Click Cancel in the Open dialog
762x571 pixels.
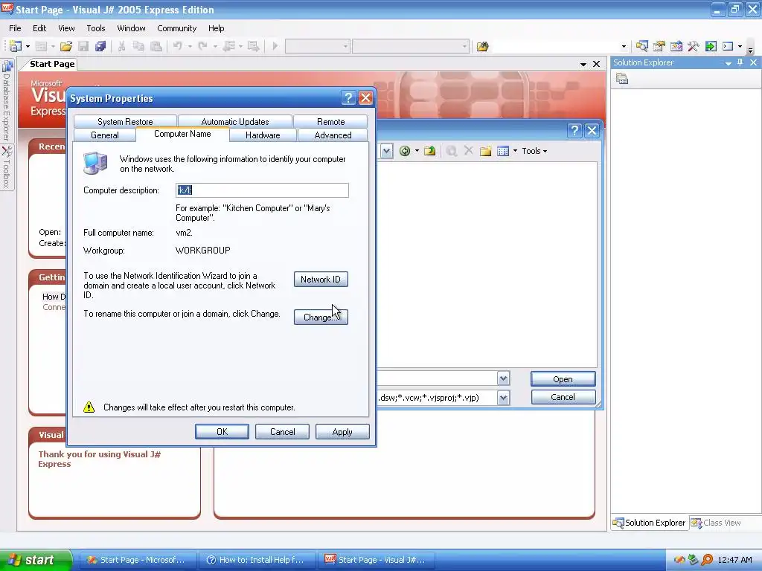[563, 397]
